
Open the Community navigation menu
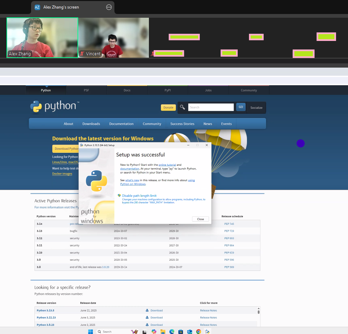[152, 124]
